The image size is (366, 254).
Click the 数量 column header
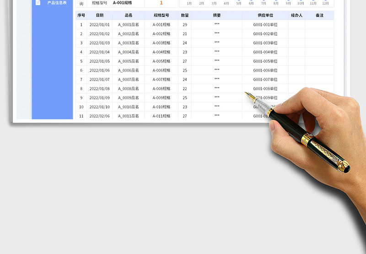click(185, 16)
